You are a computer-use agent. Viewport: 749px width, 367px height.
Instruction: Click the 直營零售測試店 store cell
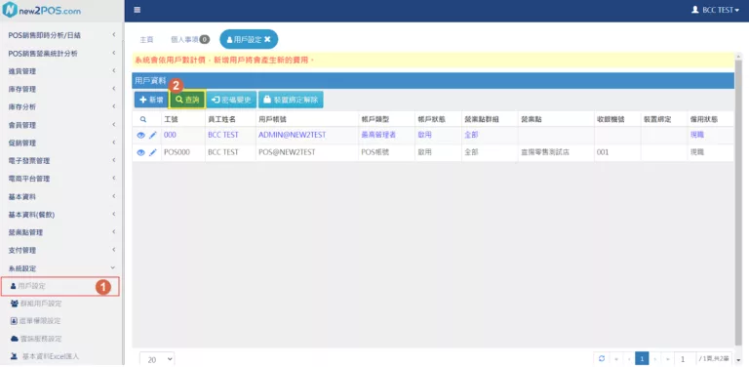(545, 153)
